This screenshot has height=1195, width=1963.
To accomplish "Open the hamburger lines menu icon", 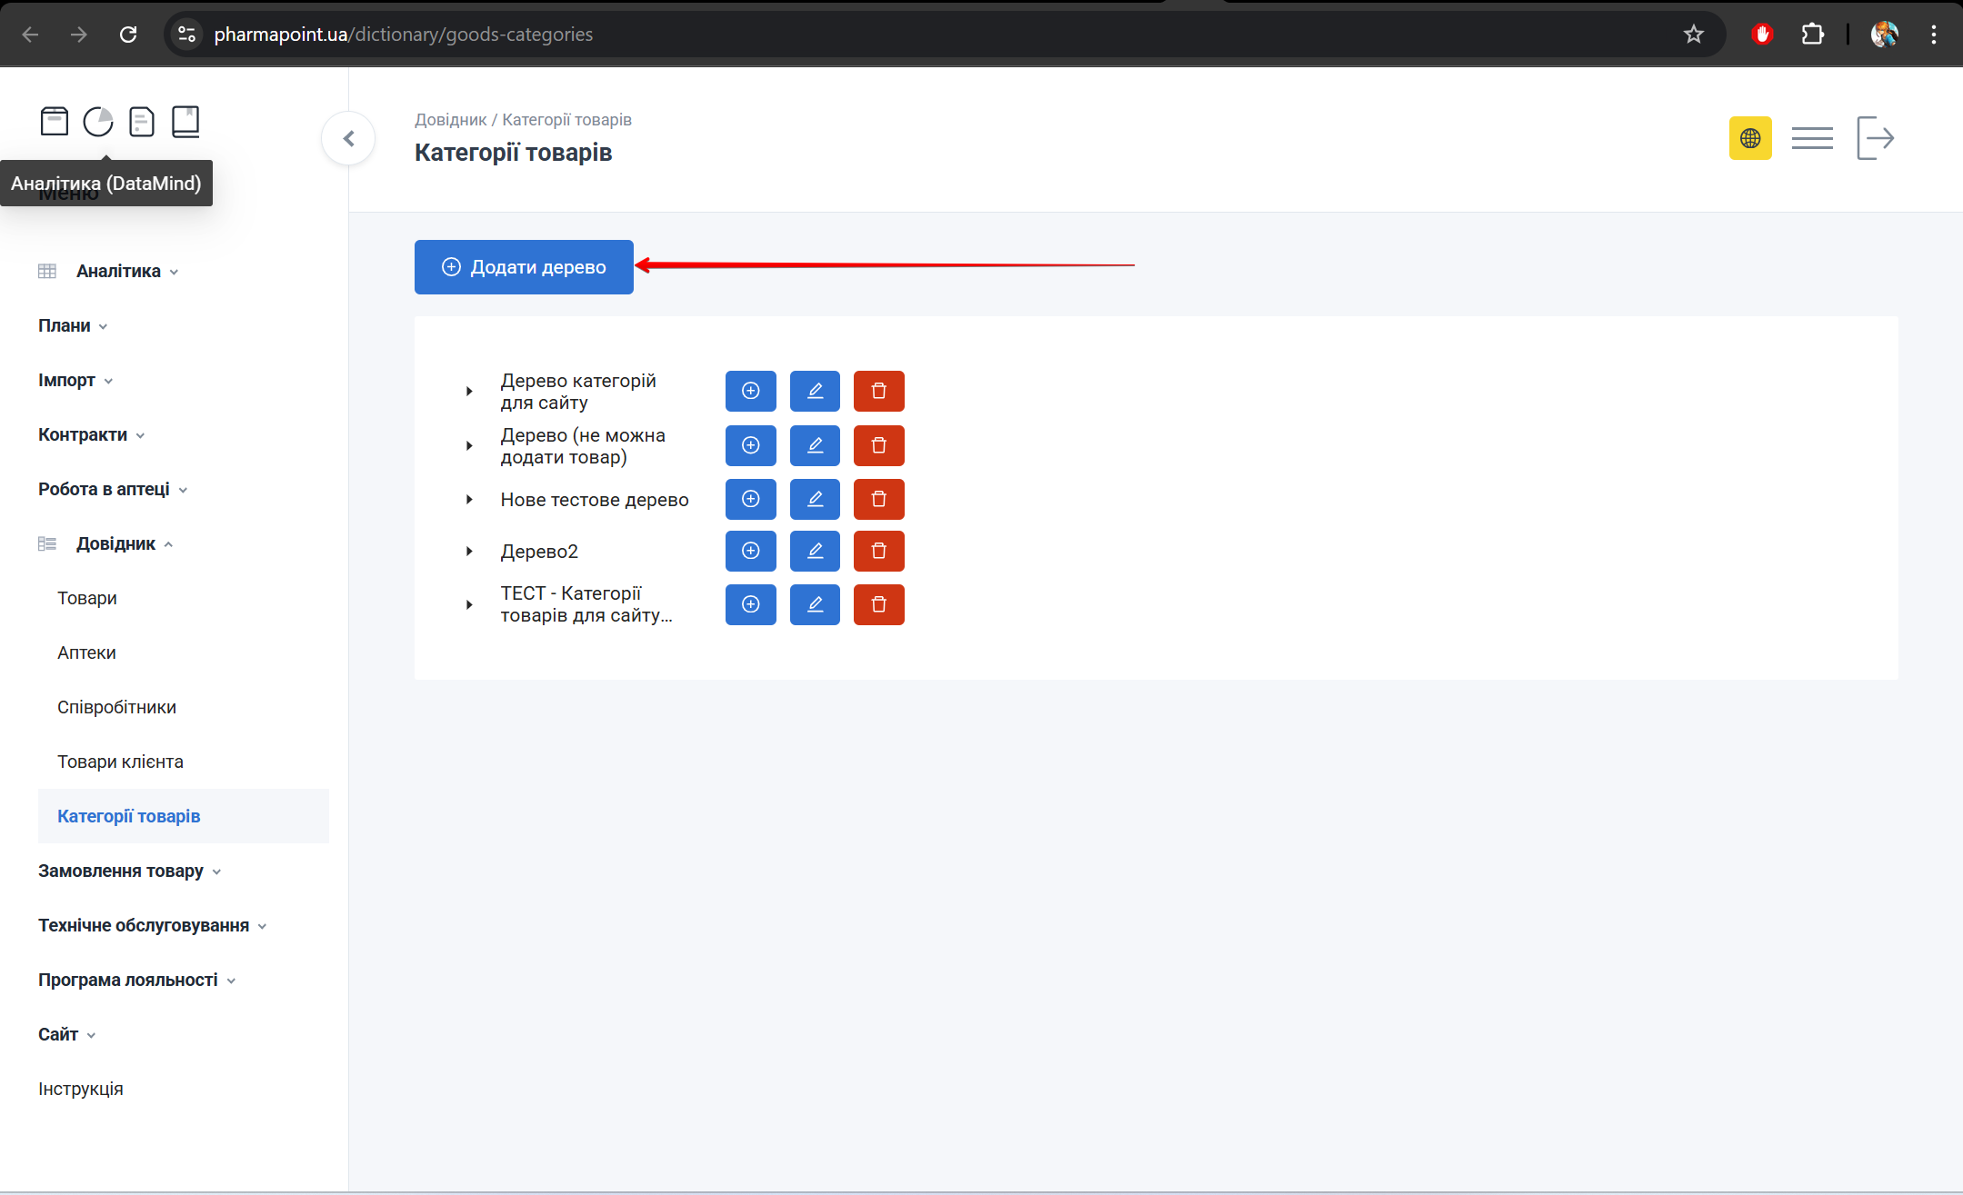I will point(1811,138).
